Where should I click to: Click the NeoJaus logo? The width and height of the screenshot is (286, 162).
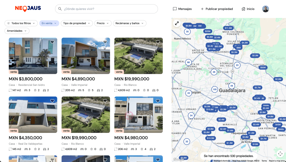click(x=28, y=9)
